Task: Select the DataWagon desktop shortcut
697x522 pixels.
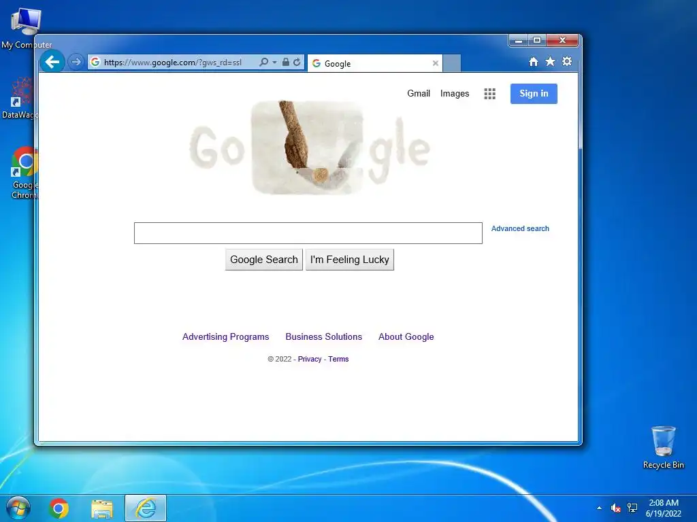Action: [20, 98]
